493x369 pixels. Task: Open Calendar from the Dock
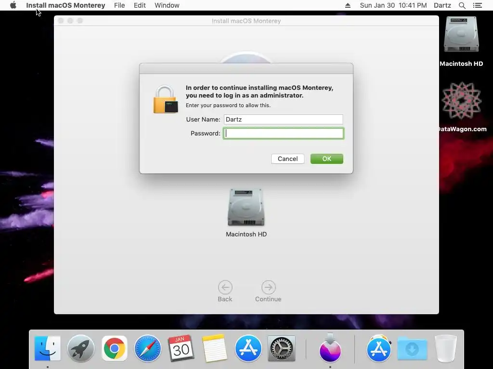coord(181,348)
